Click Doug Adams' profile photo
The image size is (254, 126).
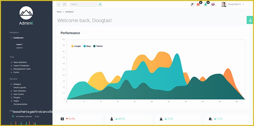point(224,4)
